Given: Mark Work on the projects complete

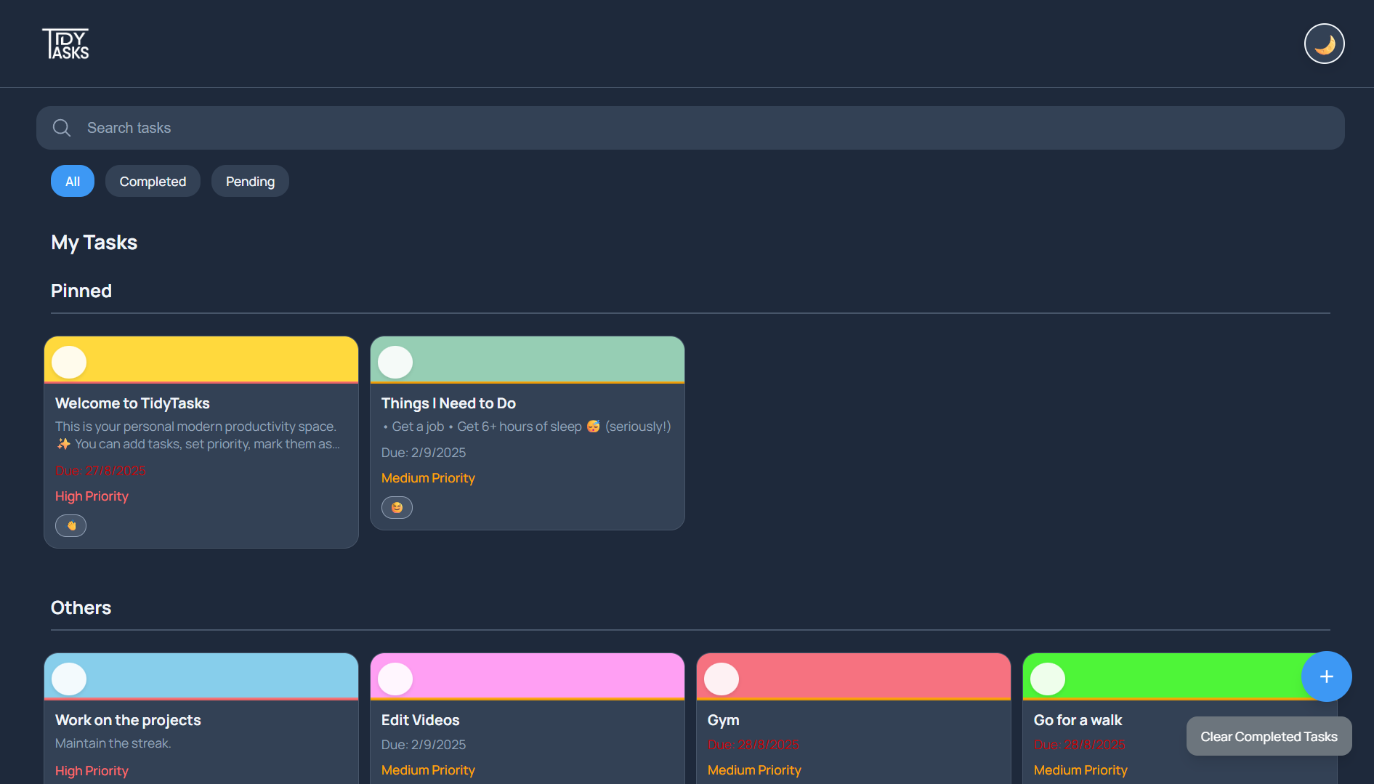Looking at the screenshot, I should tap(69, 679).
